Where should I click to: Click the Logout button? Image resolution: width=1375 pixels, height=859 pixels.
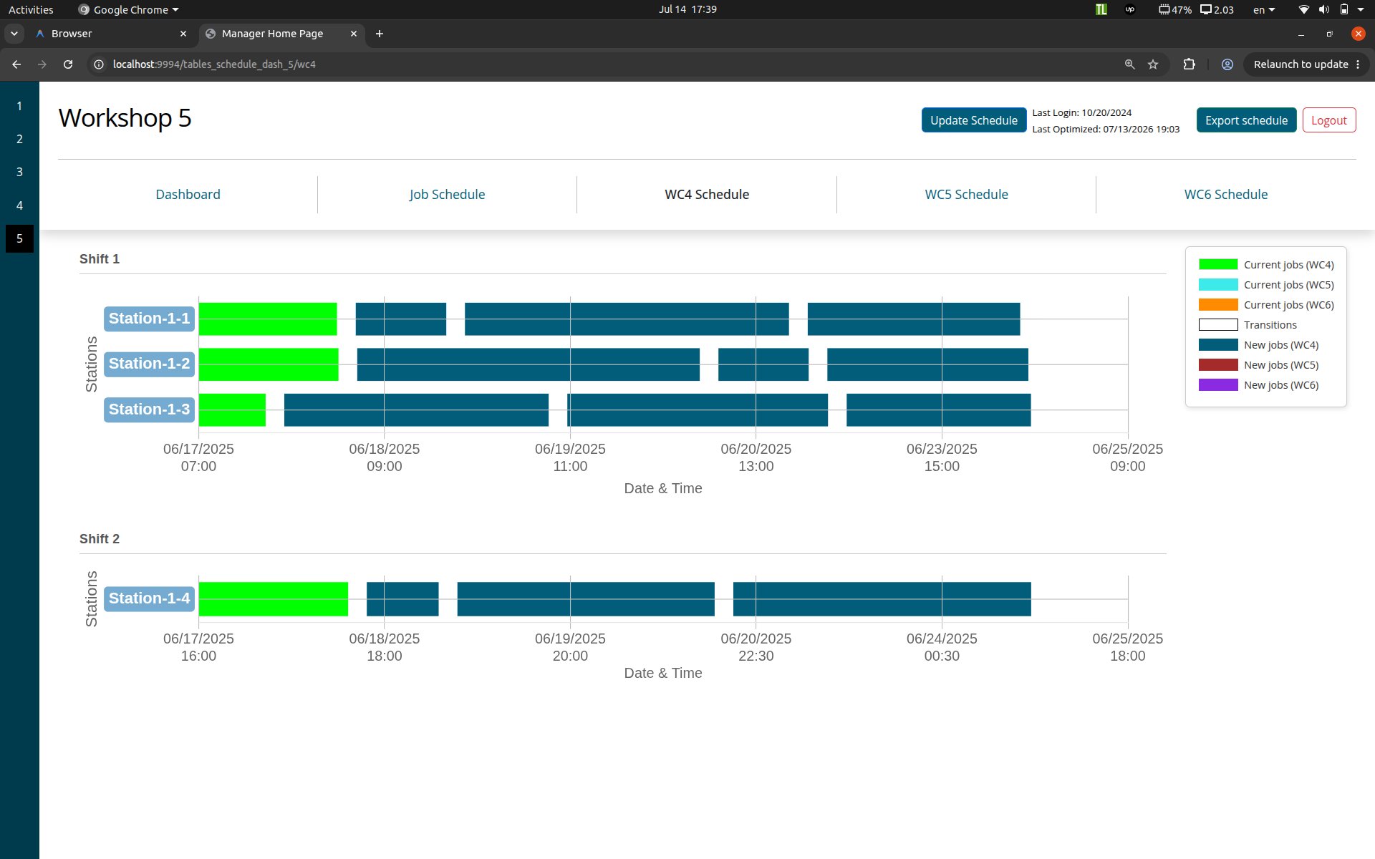(1329, 120)
